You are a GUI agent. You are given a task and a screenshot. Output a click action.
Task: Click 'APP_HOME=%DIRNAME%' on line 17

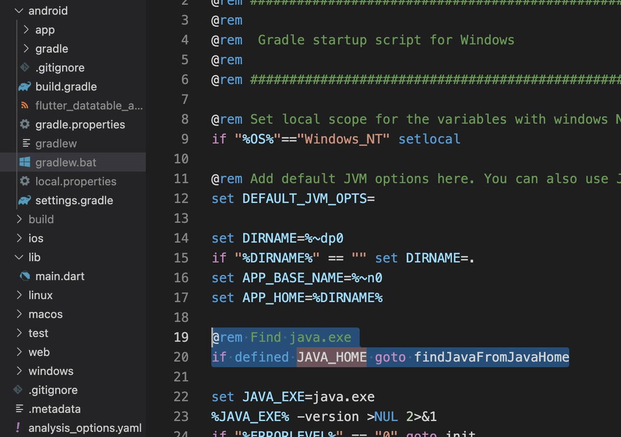pos(312,297)
